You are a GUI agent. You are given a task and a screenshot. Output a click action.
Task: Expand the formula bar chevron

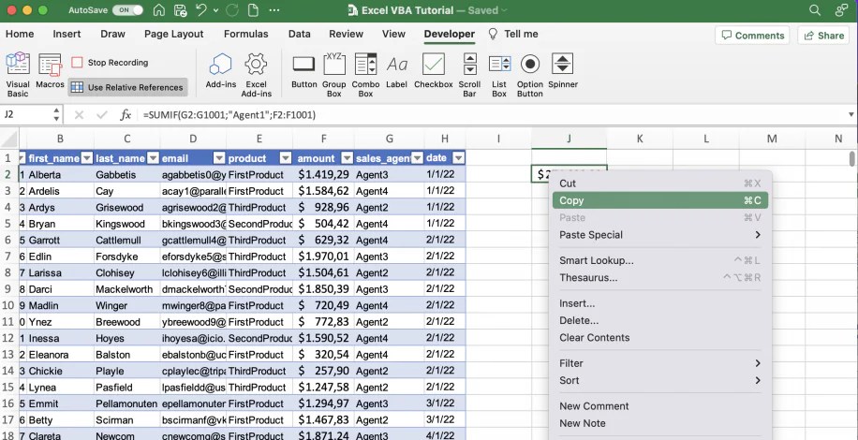(851, 115)
